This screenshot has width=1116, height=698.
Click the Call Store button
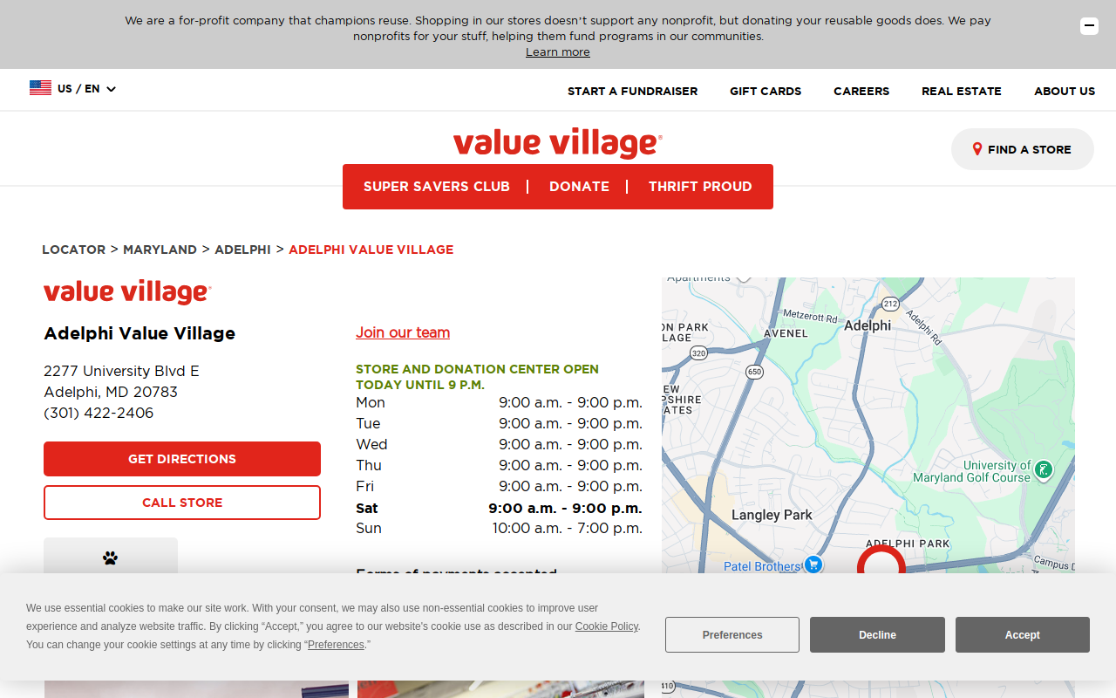coord(182,503)
